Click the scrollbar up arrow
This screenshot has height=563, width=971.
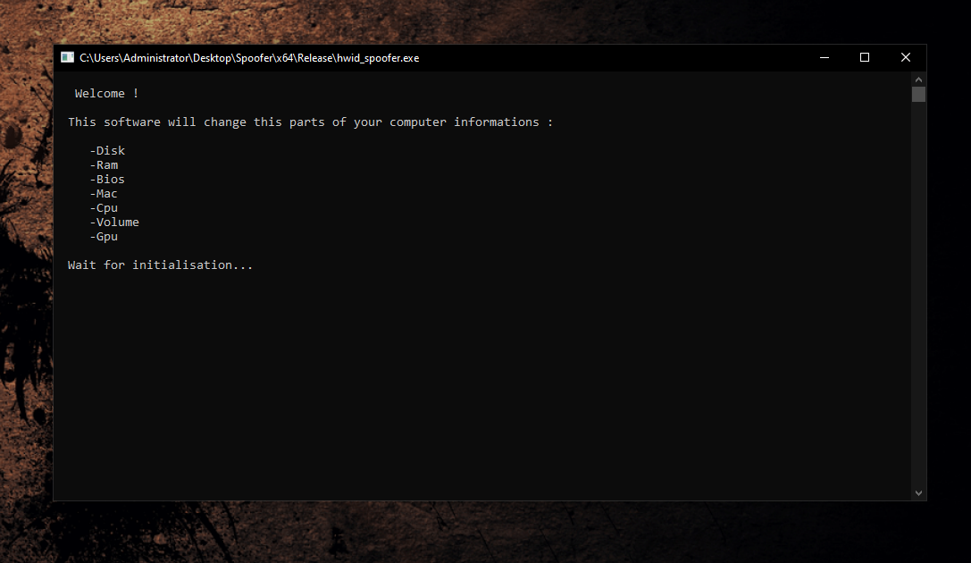(918, 80)
